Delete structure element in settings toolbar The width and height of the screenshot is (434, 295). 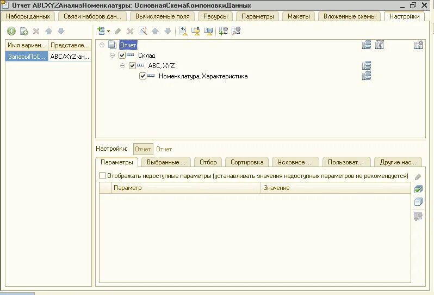pos(130,31)
